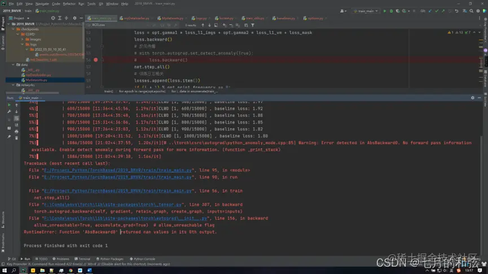Open Windows Start menu
The image size is (488, 274).
(x=5, y=270)
